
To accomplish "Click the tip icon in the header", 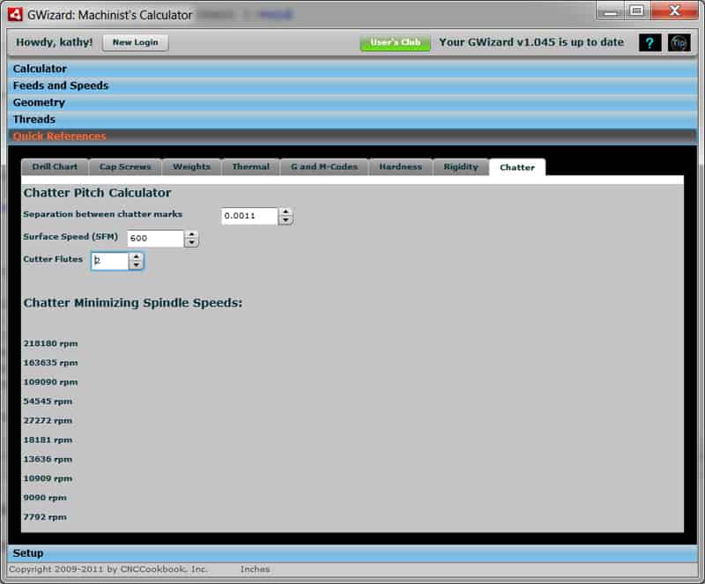I will pos(677,42).
